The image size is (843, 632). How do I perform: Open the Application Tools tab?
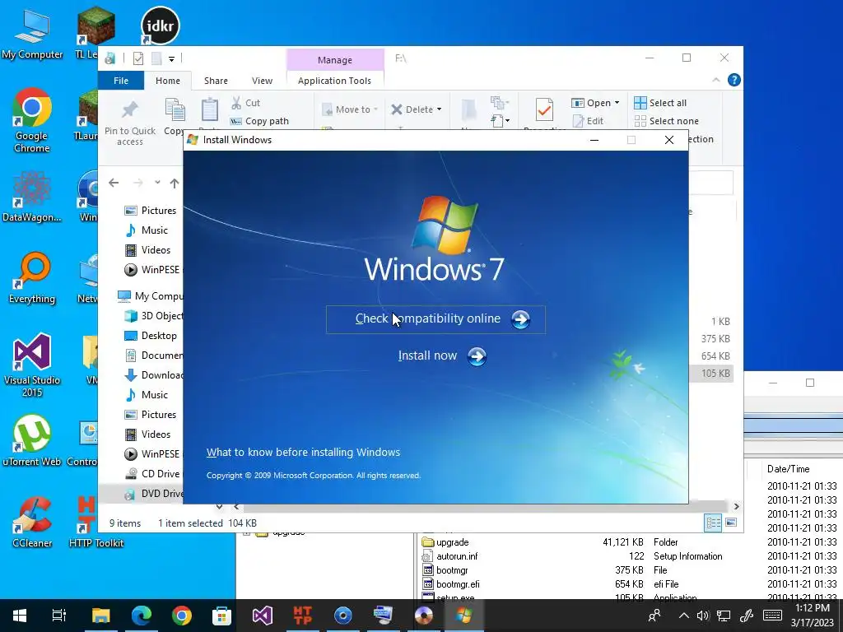pyautogui.click(x=334, y=81)
